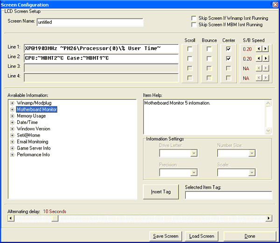The width and height of the screenshot is (280, 243).
Task: Expand the Game Server Info tree node
Action: [12, 149]
